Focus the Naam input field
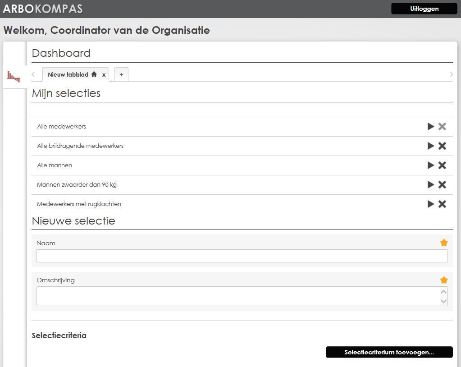461x367 pixels. [x=242, y=256]
